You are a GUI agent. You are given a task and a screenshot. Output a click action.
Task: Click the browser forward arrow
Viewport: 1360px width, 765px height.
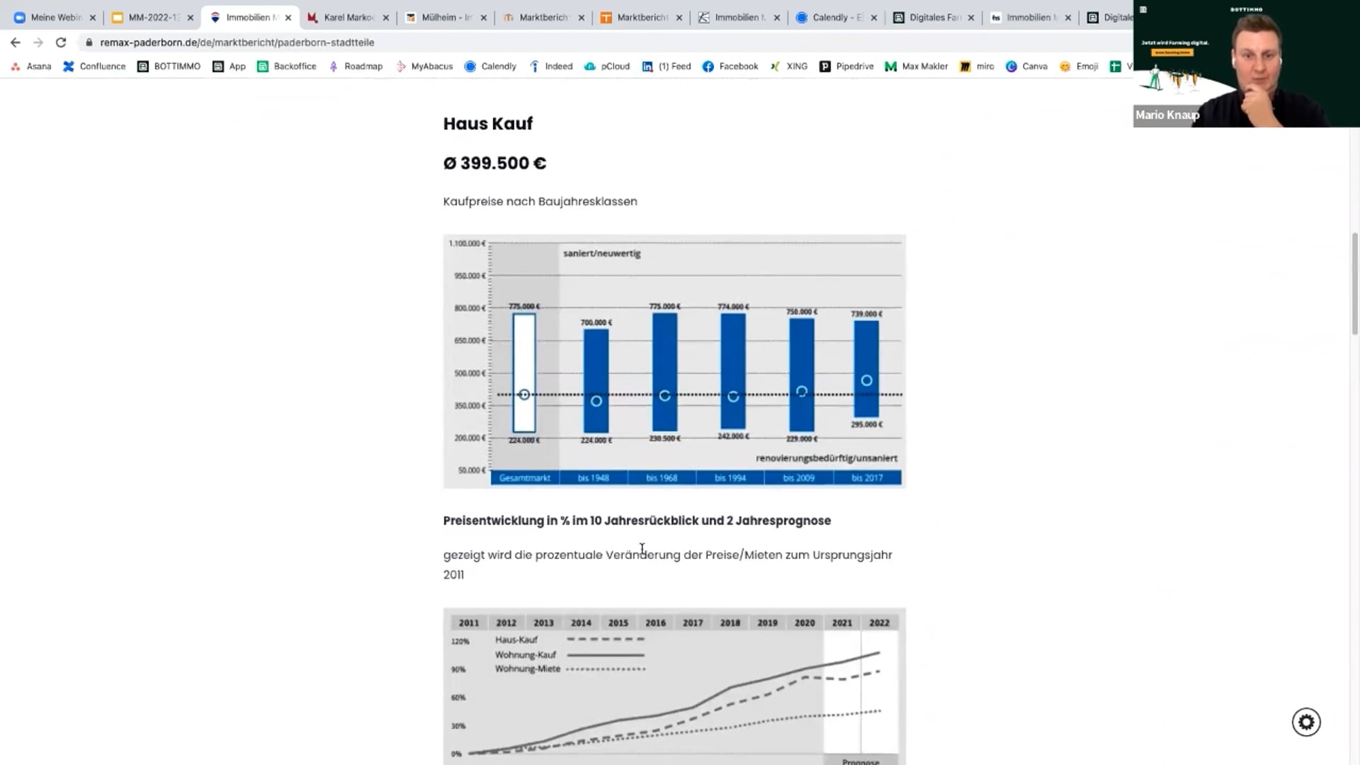pos(38,42)
